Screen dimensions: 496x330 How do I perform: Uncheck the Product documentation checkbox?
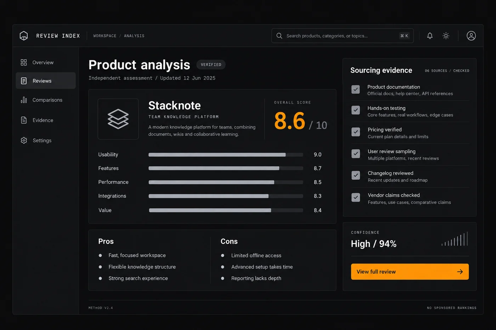(356, 89)
